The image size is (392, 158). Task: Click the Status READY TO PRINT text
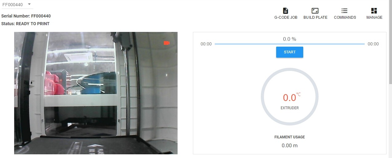[x=25, y=24]
